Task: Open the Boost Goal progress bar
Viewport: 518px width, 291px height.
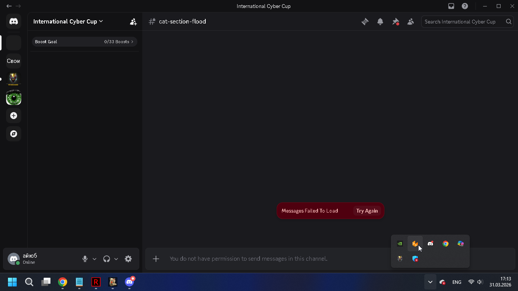Action: click(x=84, y=42)
